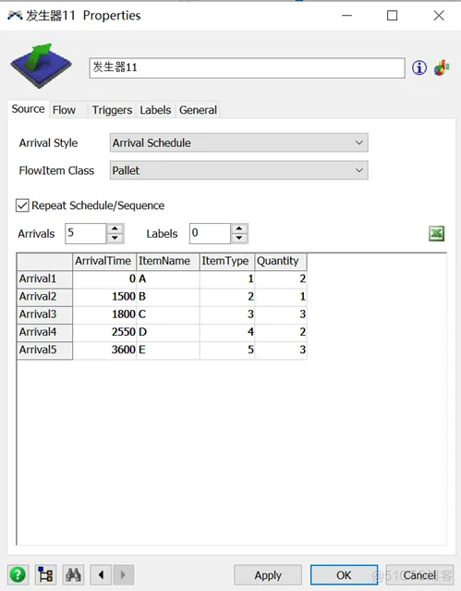The width and height of the screenshot is (461, 591).
Task: Select the Arrival2 row header
Action: coord(44,297)
